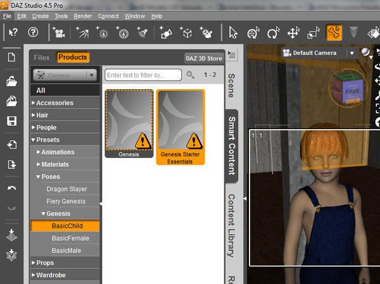The width and height of the screenshot is (380, 284).
Task: Create a new spotlight
Action: tap(142, 33)
